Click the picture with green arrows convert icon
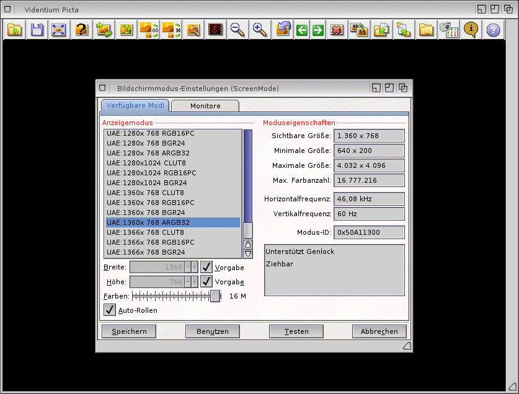519x394 pixels. (104, 30)
